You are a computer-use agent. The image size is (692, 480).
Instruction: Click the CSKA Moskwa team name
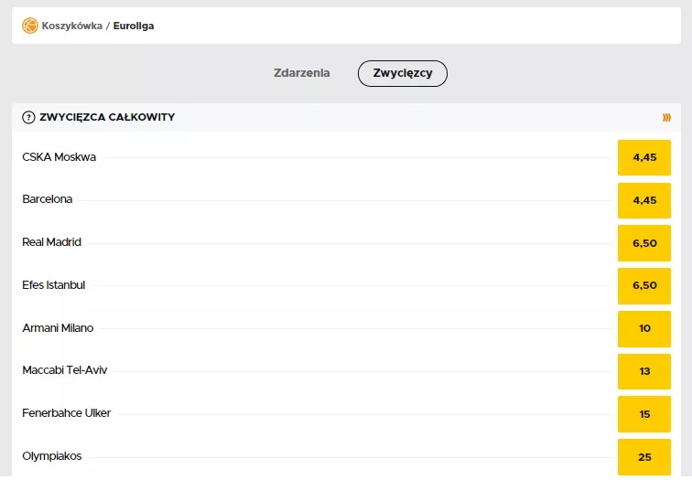coord(59,157)
